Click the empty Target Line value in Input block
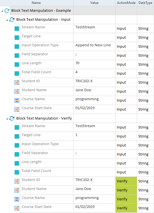Image resolution: width=154 pixels, height=213 pixels. [x=94, y=38]
